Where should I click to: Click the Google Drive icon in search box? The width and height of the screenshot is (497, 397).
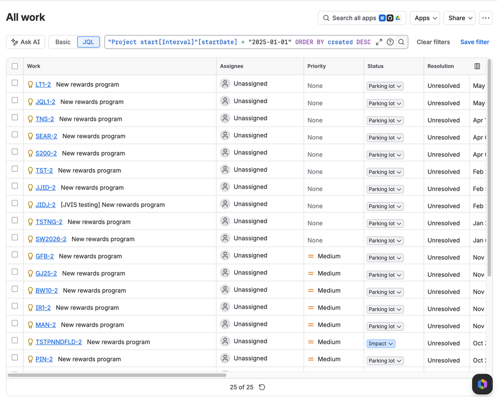point(398,18)
